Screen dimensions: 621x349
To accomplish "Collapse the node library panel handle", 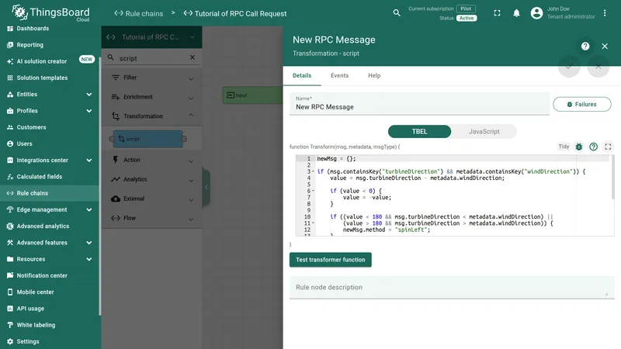I will 206,187.
